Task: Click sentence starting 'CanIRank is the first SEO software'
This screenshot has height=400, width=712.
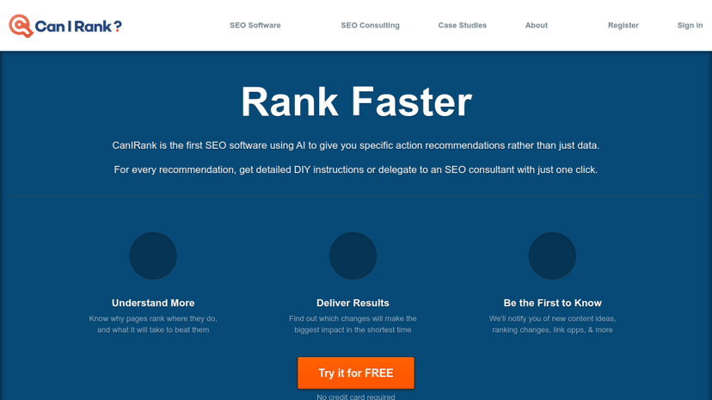Action: pyautogui.click(x=356, y=145)
